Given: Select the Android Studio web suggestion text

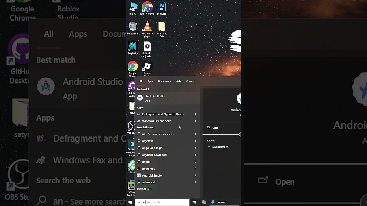Looking at the screenshot, I should click(x=152, y=175).
